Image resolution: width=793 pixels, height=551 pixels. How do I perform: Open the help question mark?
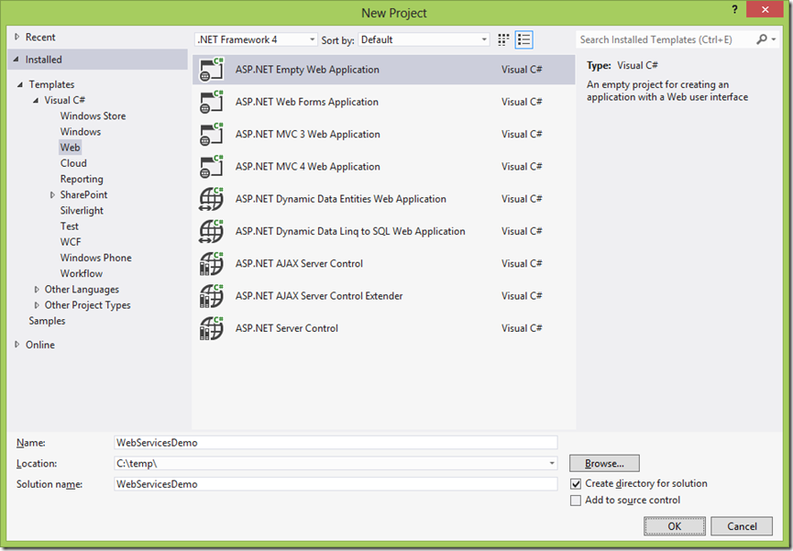735,9
